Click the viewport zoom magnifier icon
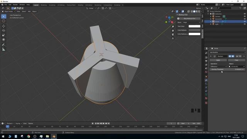The width and height of the screenshot is (247, 139). [173, 27]
